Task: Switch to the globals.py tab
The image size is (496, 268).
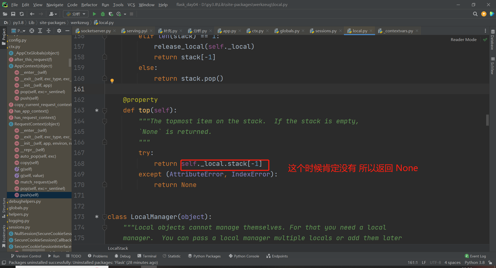Action: (x=290, y=31)
